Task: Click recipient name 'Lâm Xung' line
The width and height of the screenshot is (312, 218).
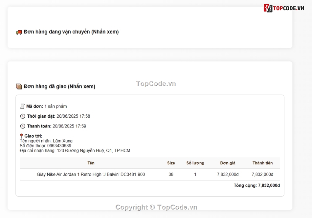Action: tap(46, 141)
